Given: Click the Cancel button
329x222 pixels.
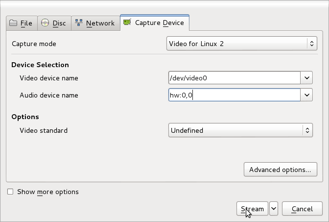Looking at the screenshot, I should (302, 209).
